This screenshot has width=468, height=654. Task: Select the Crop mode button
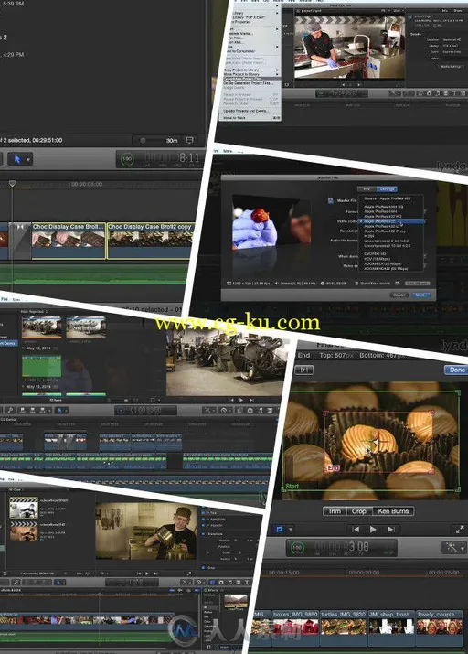[359, 511]
